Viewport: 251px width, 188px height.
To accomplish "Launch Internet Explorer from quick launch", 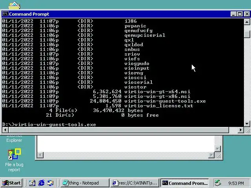I will pos(41,183).
